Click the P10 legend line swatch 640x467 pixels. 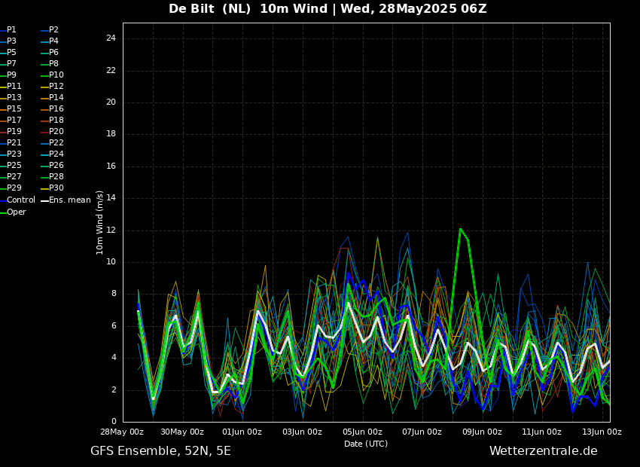click(x=44, y=75)
